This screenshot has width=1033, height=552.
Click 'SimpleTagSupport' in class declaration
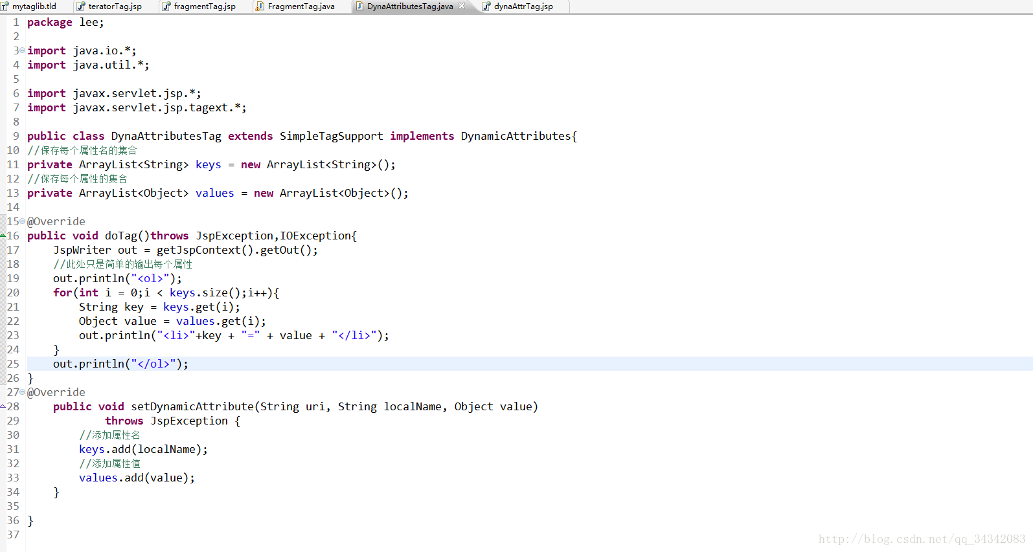click(332, 136)
